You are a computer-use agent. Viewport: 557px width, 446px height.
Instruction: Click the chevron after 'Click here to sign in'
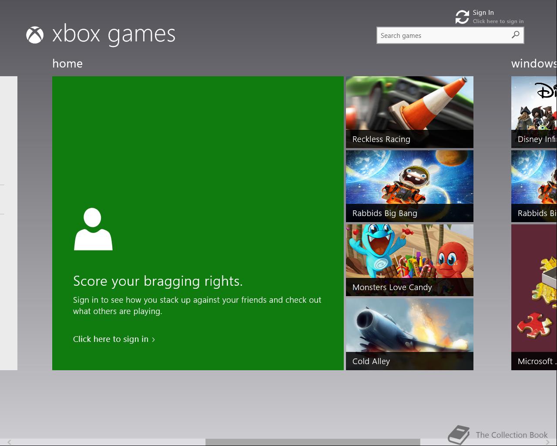pyautogui.click(x=153, y=340)
